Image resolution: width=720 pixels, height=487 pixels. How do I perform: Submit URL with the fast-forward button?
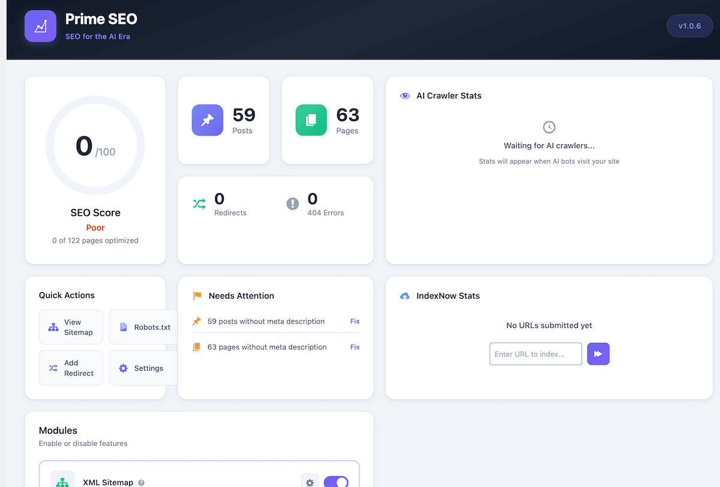pos(598,354)
